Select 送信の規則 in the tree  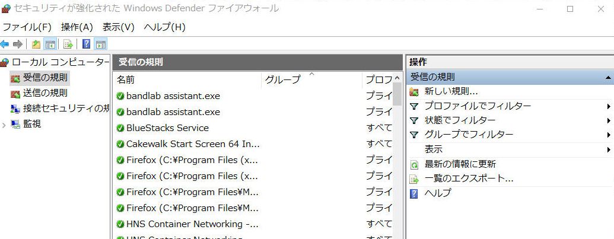[x=45, y=93]
